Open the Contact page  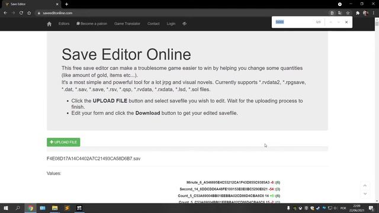[x=153, y=24]
